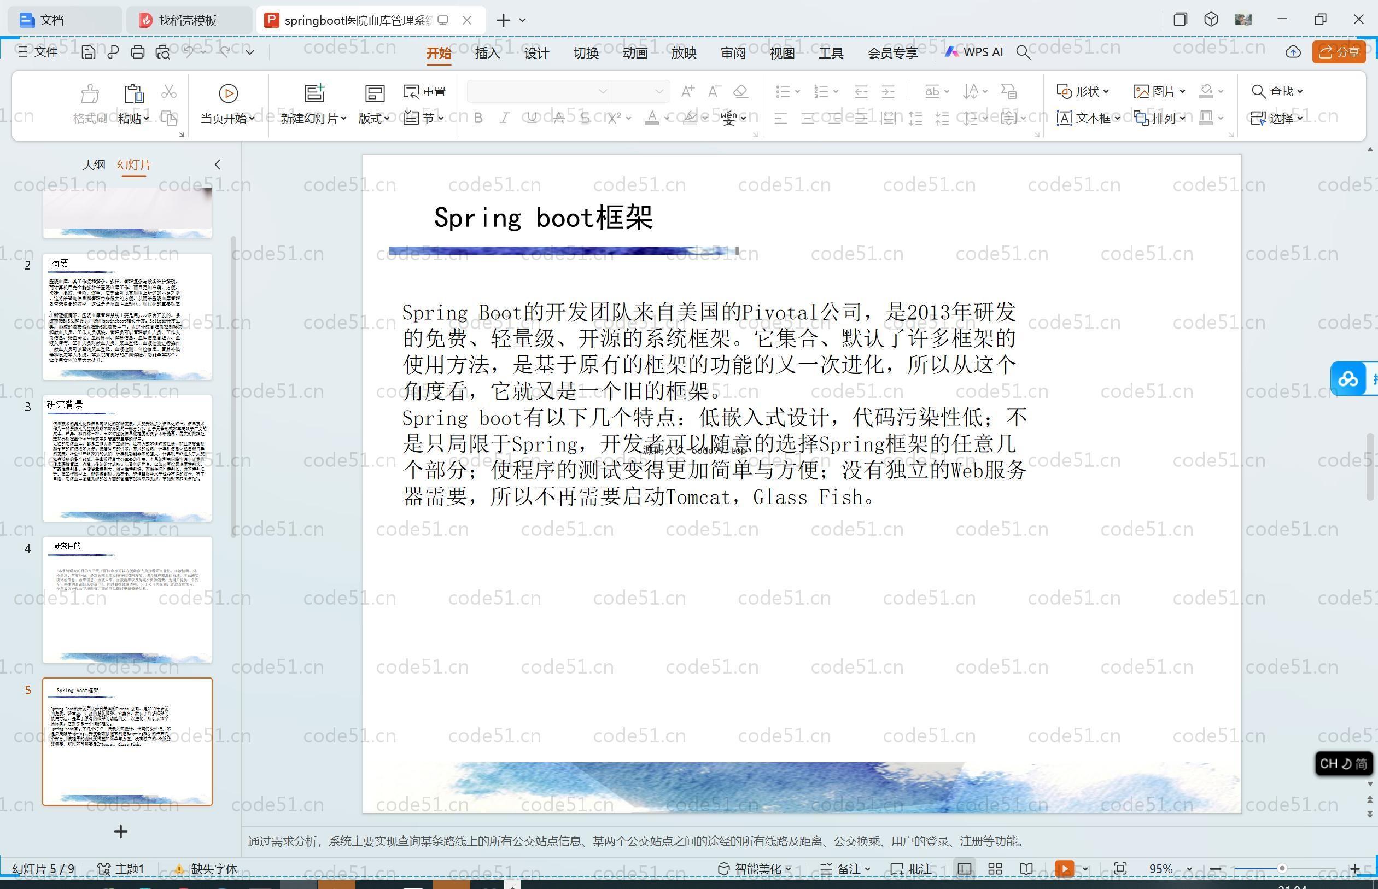Click the Missing Fonts (缺失字体) warning
This screenshot has height=889, width=1378.
click(x=206, y=869)
